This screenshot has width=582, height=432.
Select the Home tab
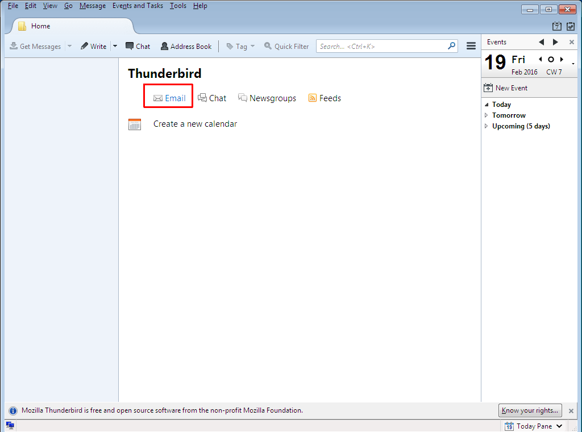[72, 26]
